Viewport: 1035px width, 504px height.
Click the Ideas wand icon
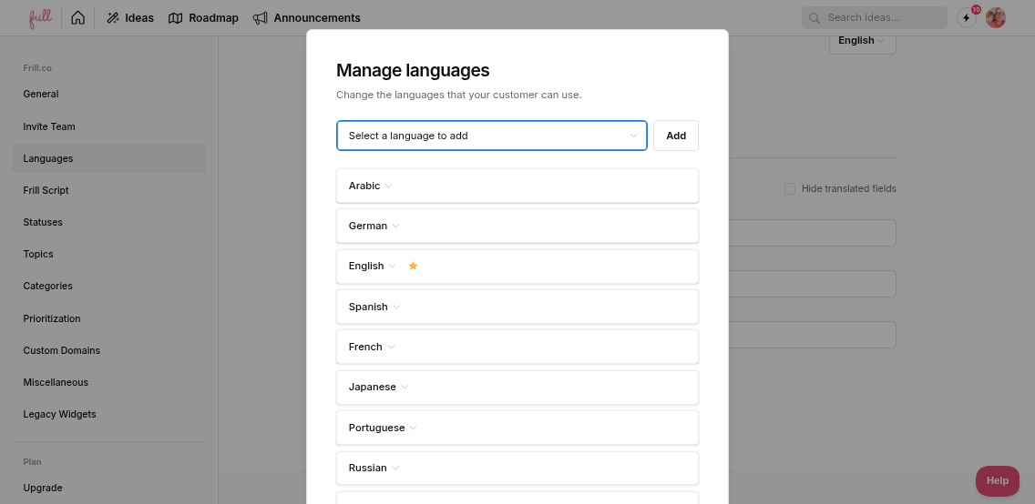(x=113, y=18)
